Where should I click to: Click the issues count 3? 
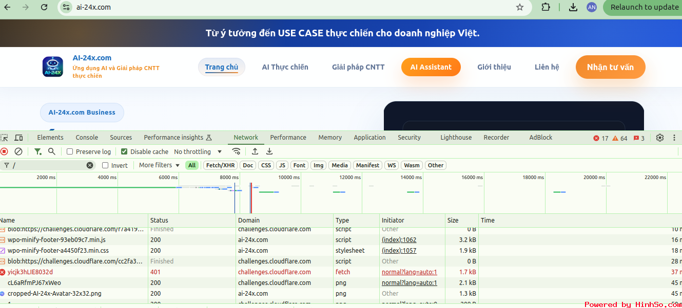pos(639,138)
